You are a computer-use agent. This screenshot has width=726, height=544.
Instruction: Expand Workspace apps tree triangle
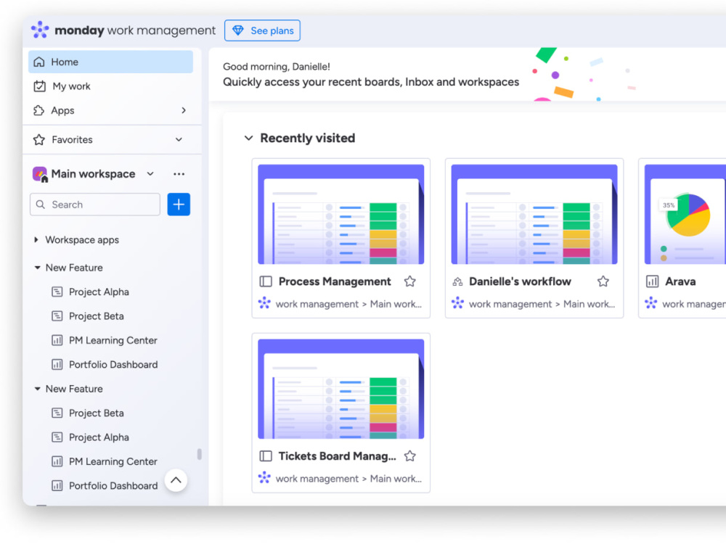(36, 239)
